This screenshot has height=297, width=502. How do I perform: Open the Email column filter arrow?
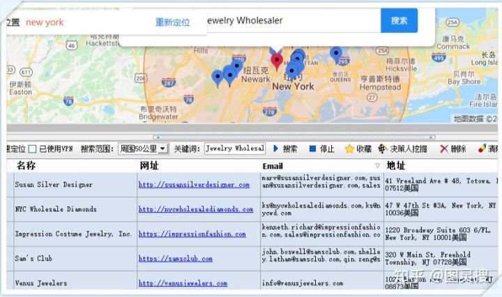tap(378, 166)
